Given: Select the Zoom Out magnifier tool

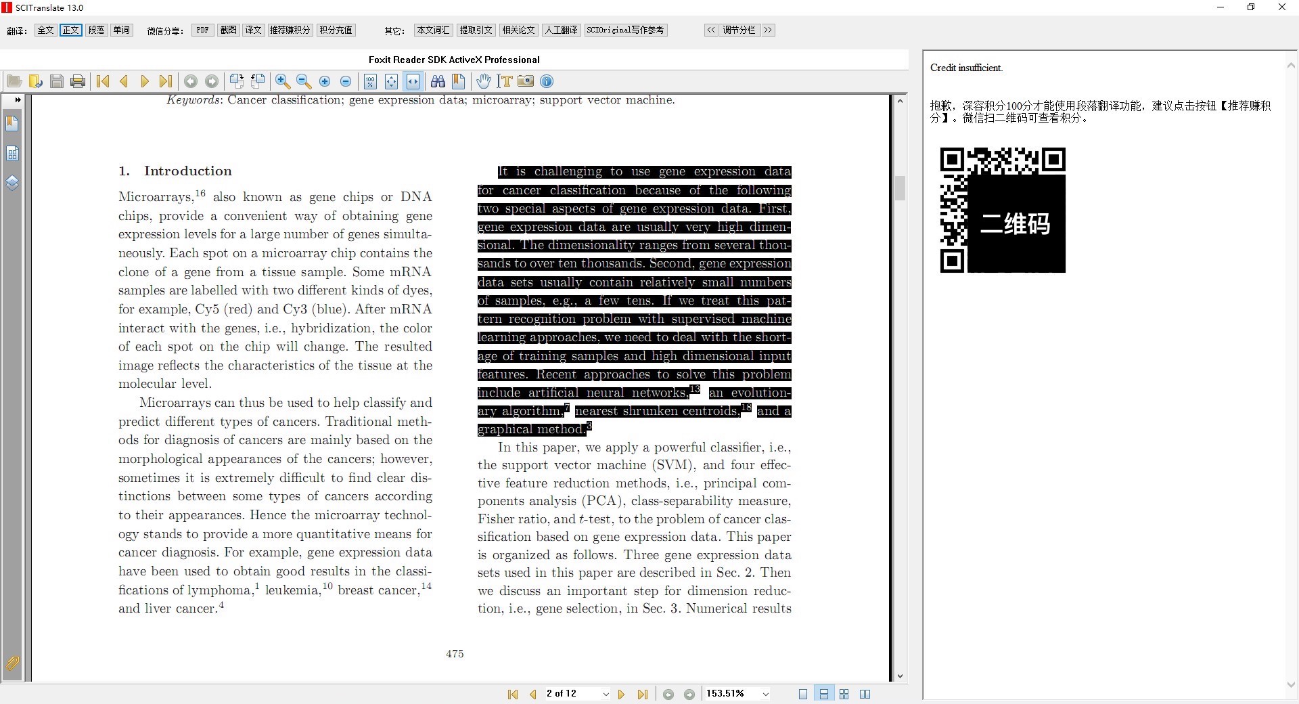Looking at the screenshot, I should pos(304,81).
